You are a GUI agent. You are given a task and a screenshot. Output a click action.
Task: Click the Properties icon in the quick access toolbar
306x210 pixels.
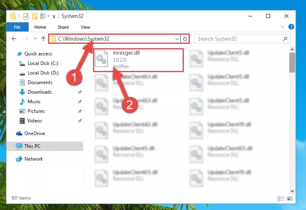coord(26,16)
